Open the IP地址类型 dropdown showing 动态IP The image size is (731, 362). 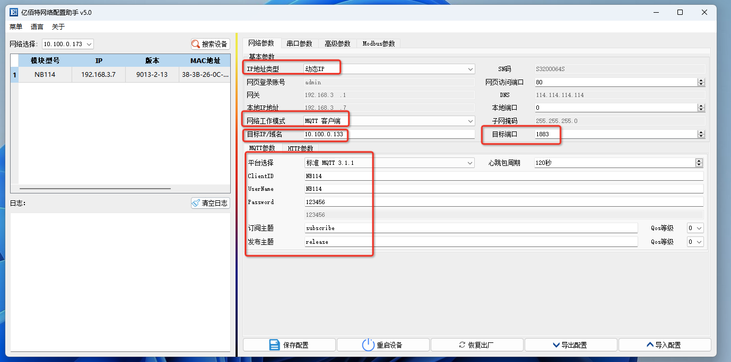point(470,68)
